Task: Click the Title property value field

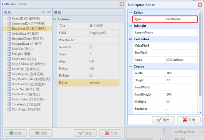Action: (104, 26)
